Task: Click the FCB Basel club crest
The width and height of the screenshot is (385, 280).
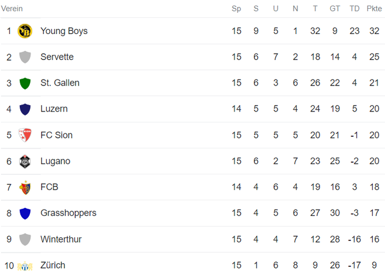Action: click(x=25, y=188)
